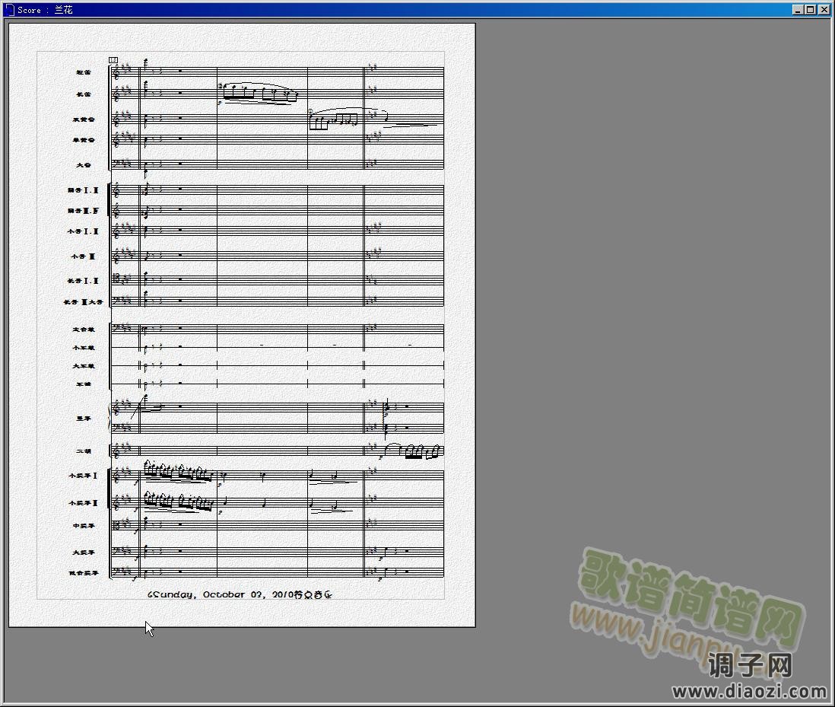Maximize the Score window

(x=810, y=10)
